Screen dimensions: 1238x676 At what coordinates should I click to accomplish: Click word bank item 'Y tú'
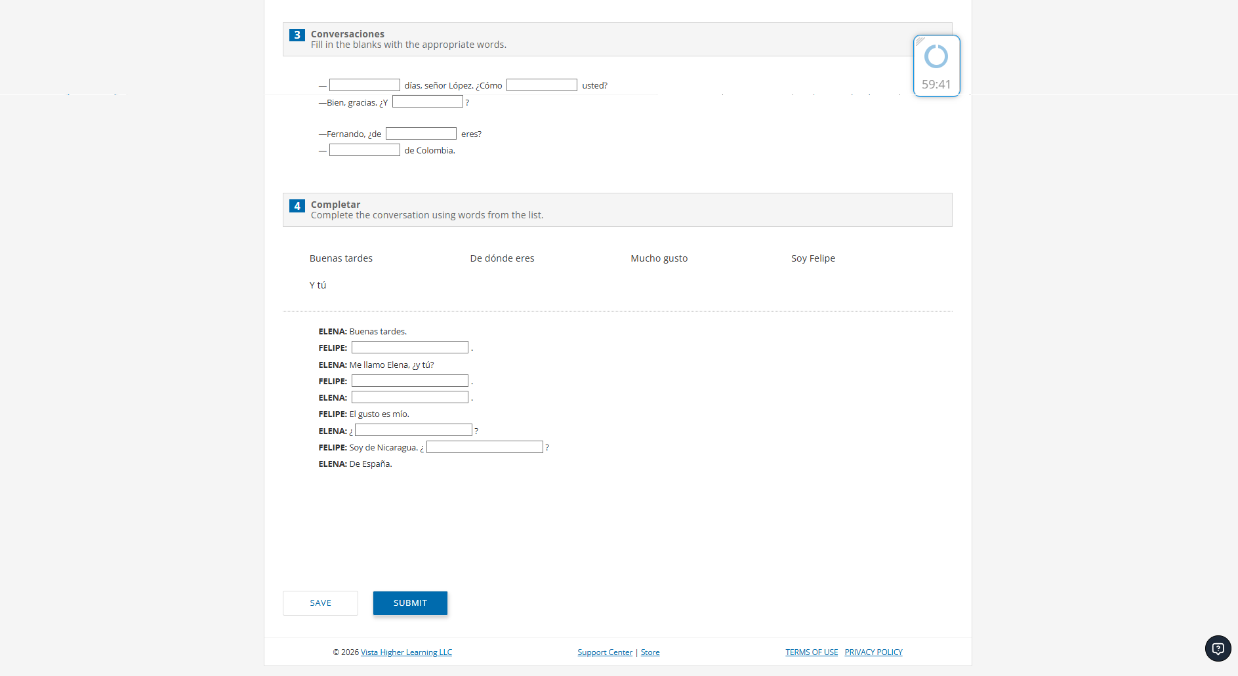coord(318,285)
